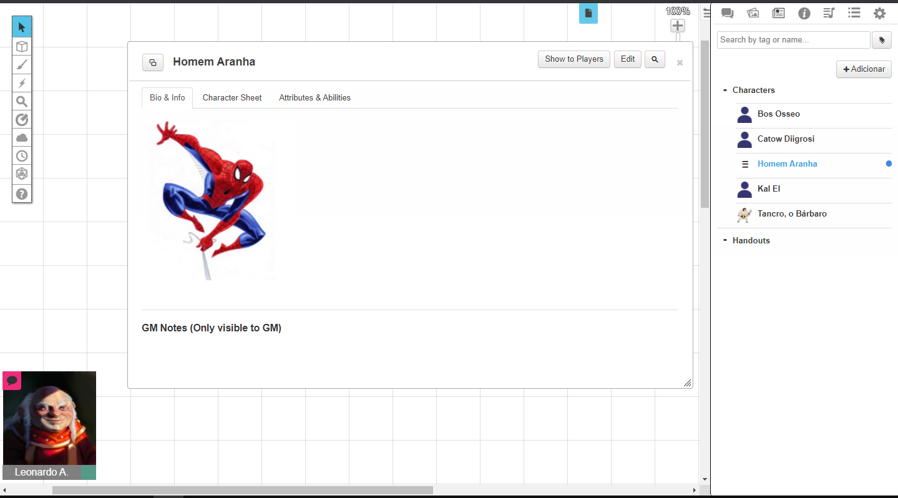Screen dimensions: 898x498
Task: Click the pop-out window button
Action: click(153, 62)
